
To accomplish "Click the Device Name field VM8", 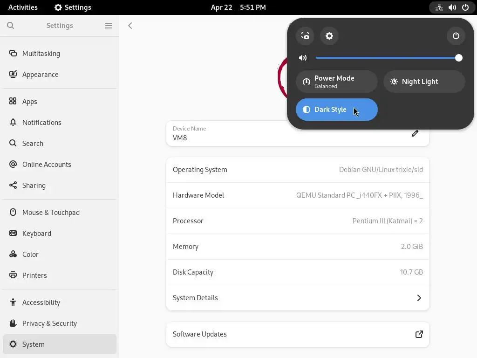I will 298,133.
